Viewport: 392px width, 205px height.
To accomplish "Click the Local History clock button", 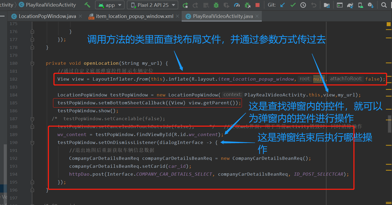I will (x=303, y=5).
